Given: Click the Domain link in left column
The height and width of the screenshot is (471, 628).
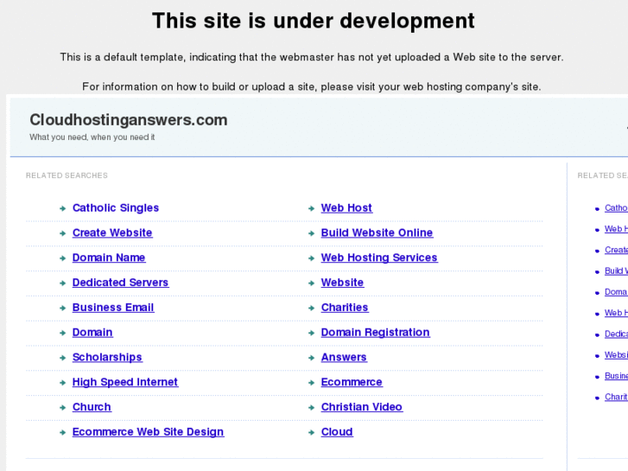Looking at the screenshot, I should pos(92,333).
